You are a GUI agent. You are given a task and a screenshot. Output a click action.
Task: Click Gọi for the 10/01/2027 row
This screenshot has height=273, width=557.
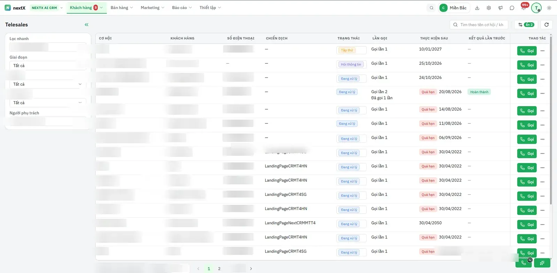pos(527,51)
